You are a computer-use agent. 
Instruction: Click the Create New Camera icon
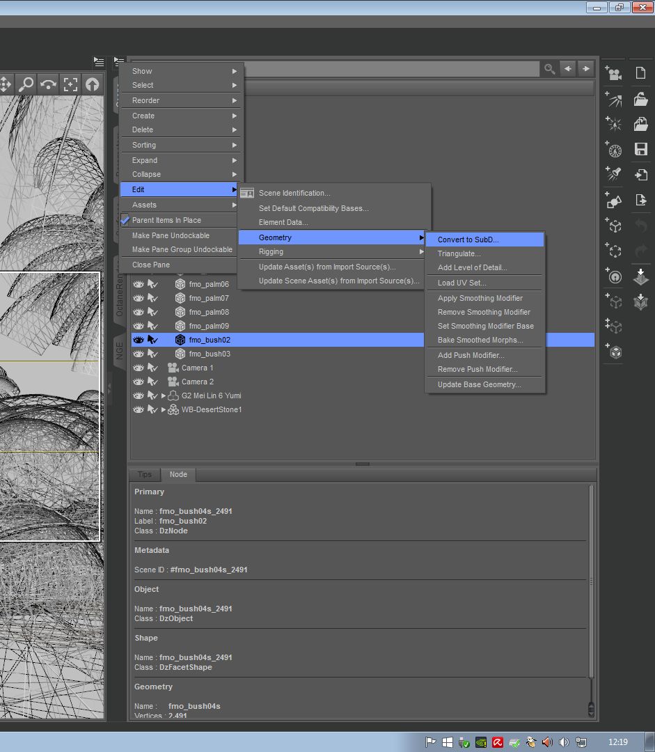coord(614,73)
